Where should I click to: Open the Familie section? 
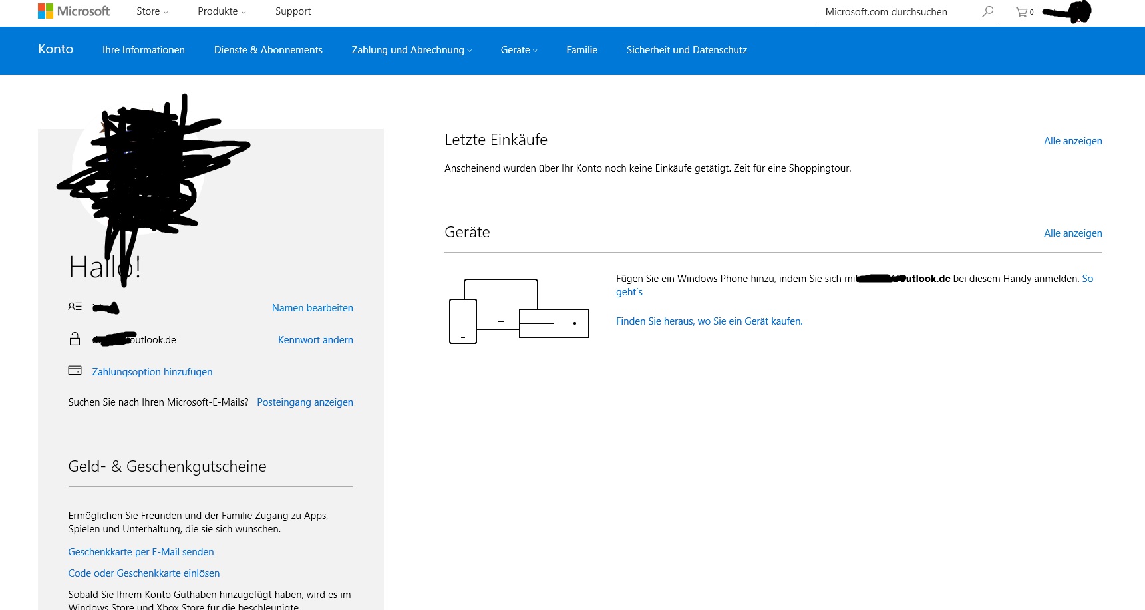[x=581, y=50]
